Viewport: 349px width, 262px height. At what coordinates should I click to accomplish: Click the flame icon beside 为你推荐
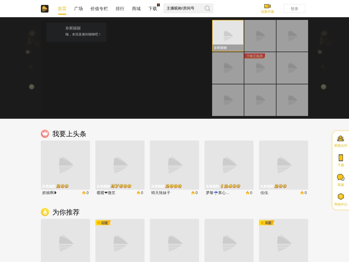[x=45, y=212]
